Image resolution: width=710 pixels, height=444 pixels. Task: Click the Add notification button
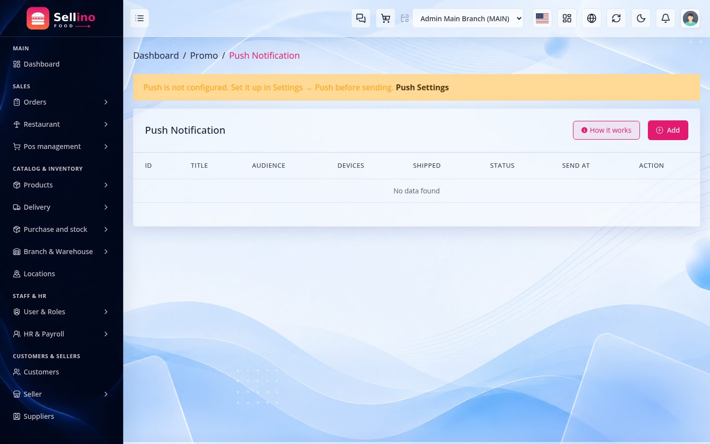tap(668, 130)
